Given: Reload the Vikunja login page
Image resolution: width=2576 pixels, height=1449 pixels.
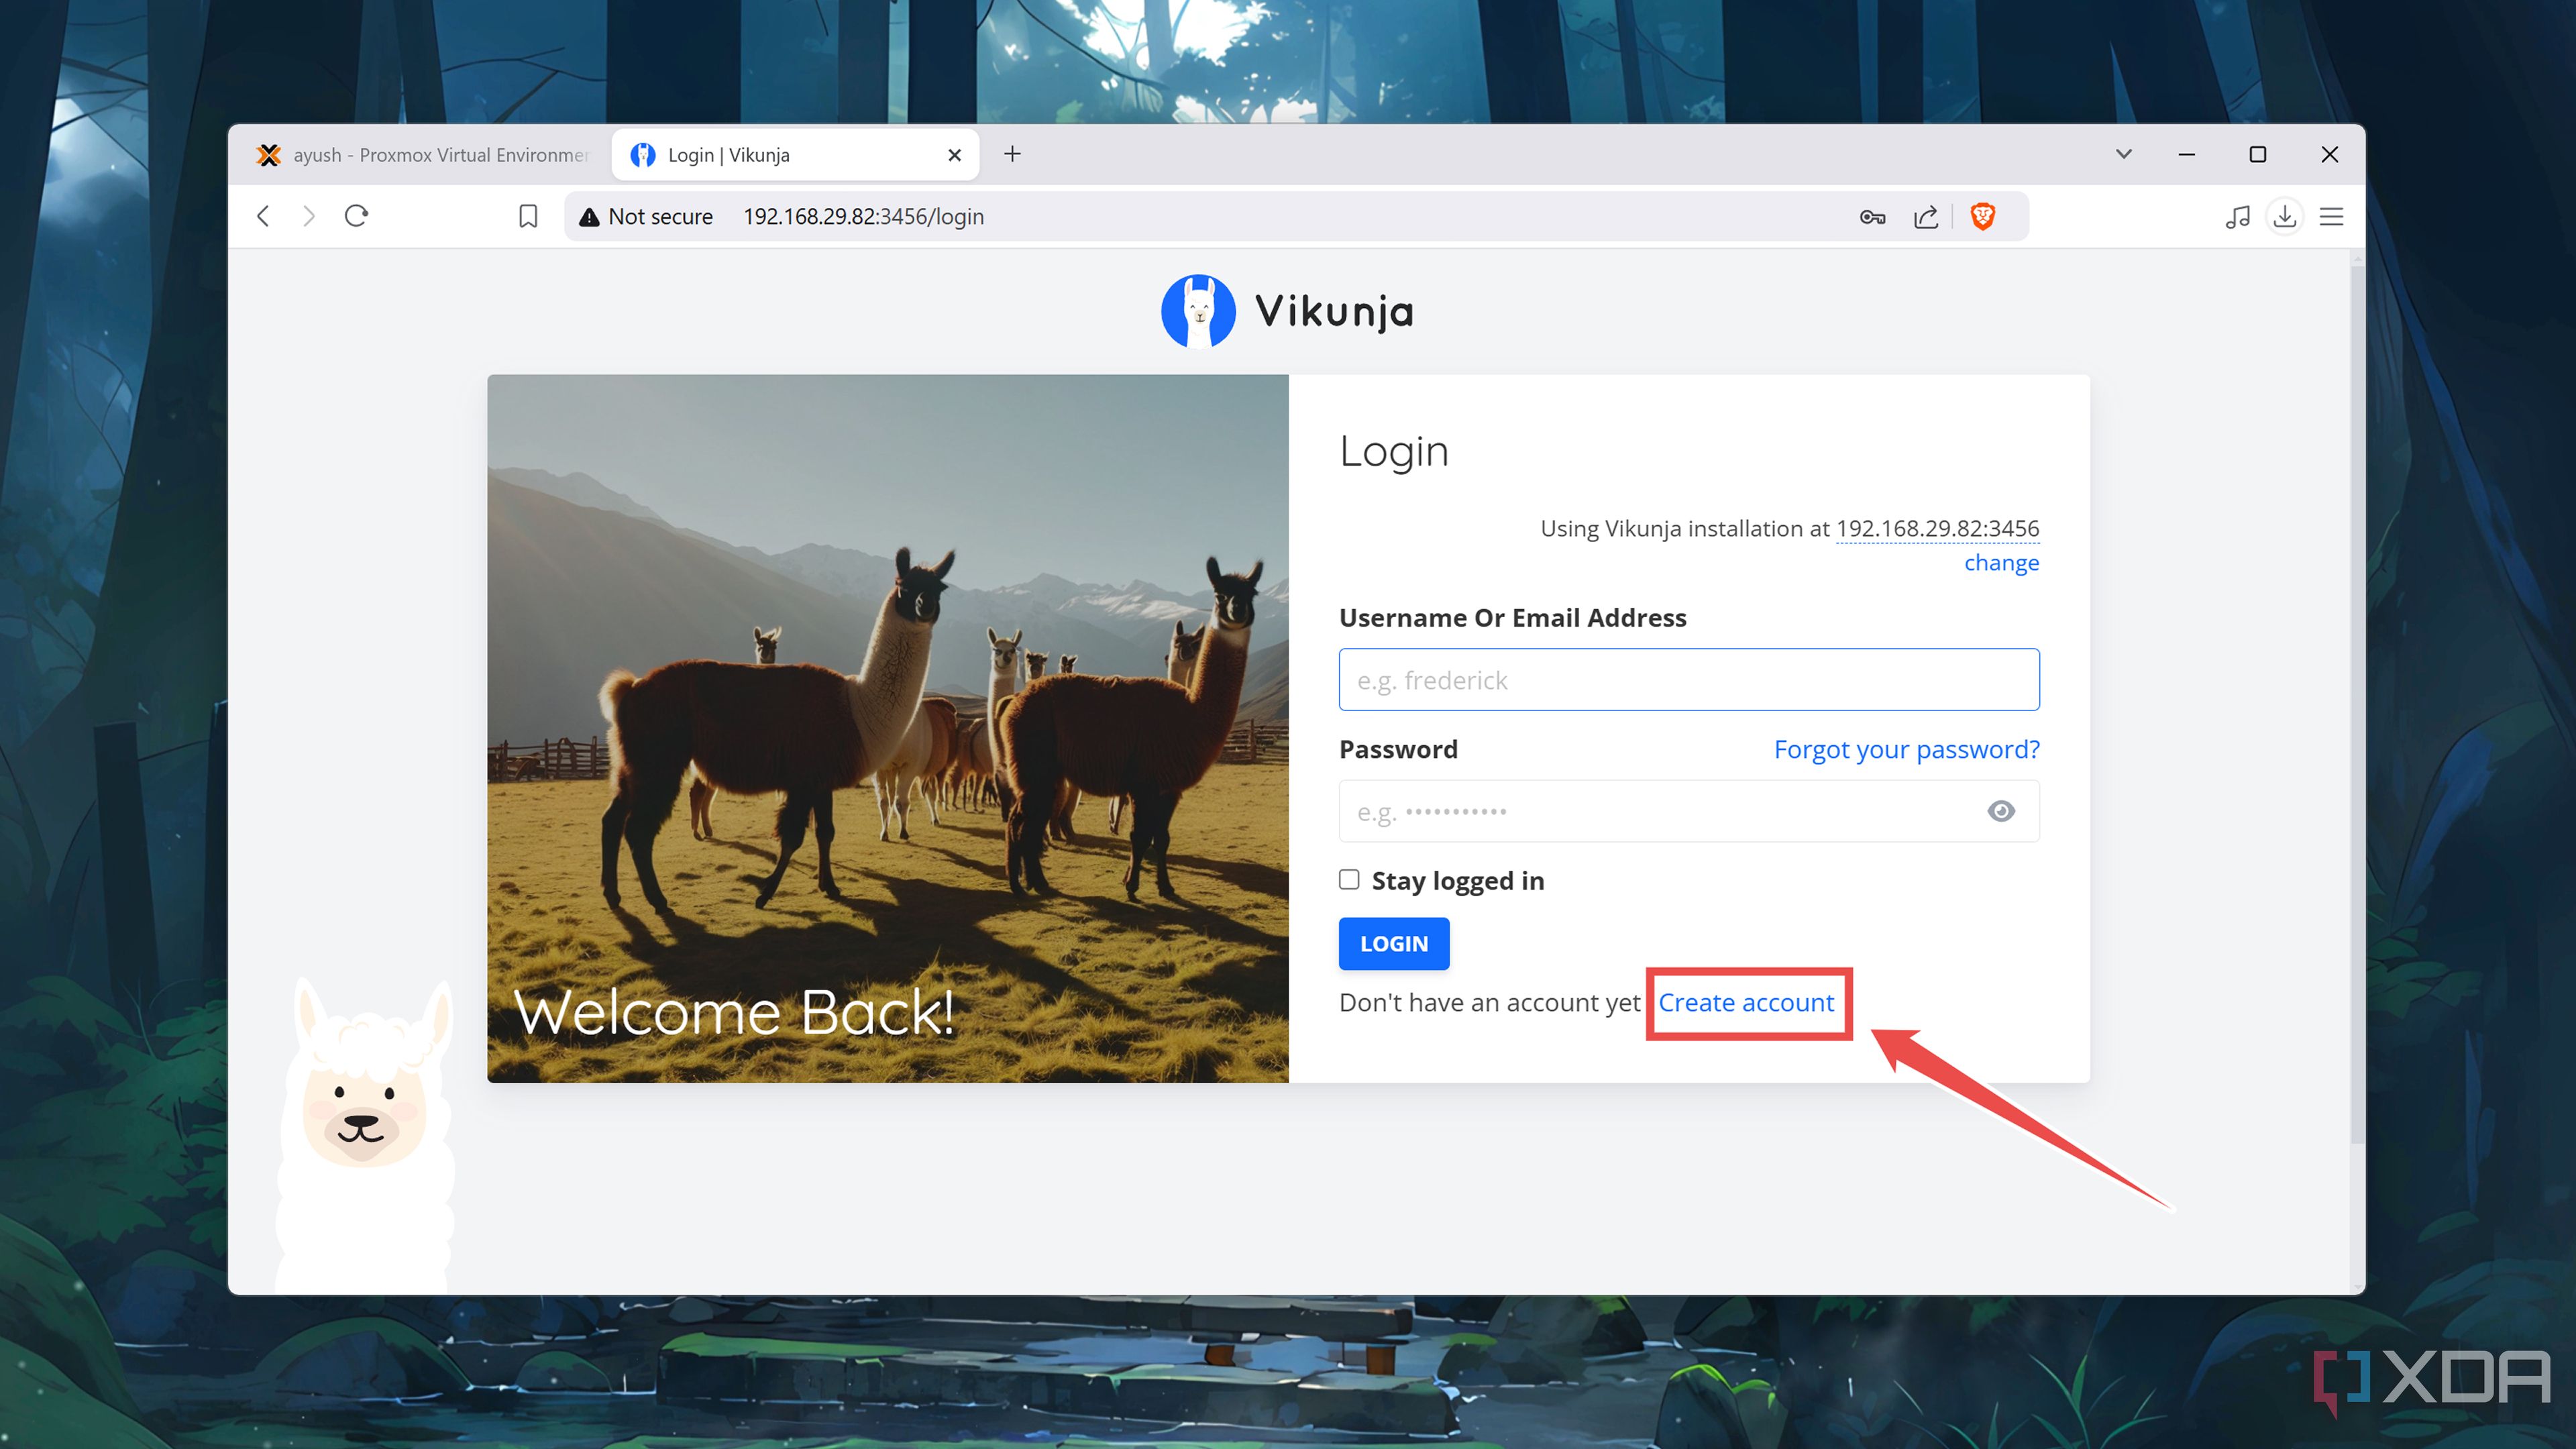Looking at the screenshot, I should 357,216.
